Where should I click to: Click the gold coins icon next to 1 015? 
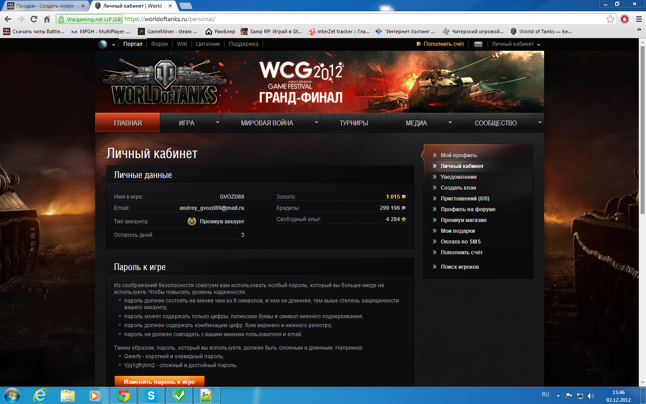point(404,197)
